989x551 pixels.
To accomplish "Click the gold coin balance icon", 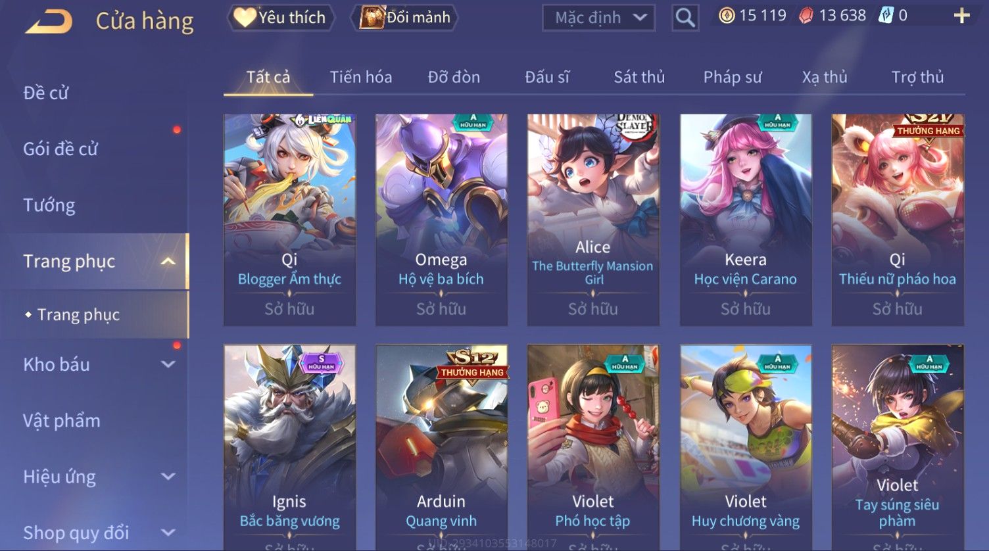I will [x=727, y=16].
